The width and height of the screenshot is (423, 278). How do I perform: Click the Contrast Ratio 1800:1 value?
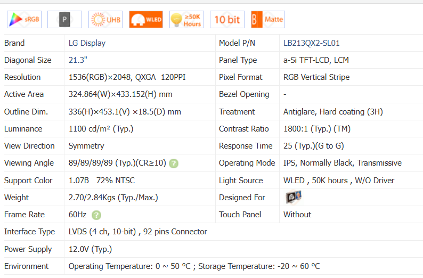tap(316, 129)
